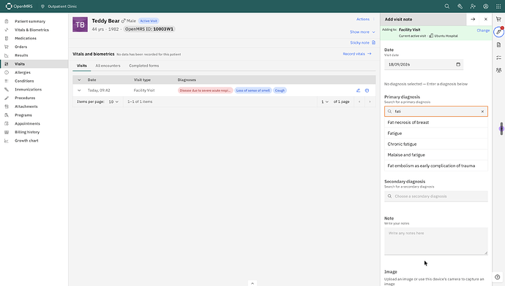Go to next page arrow in pagination
505x286 pixels.
point(370,101)
